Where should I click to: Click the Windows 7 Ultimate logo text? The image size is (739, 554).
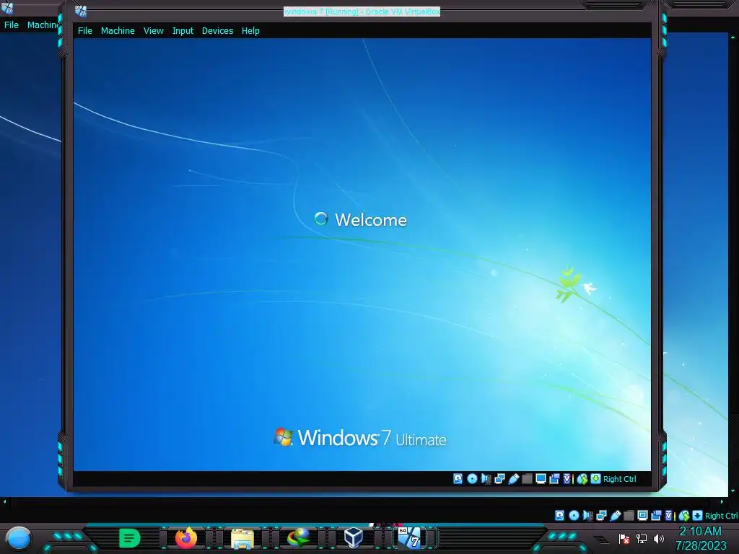(372, 438)
